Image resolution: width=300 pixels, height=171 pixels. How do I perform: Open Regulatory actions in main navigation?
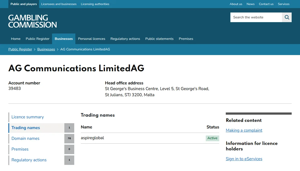pos(125,39)
